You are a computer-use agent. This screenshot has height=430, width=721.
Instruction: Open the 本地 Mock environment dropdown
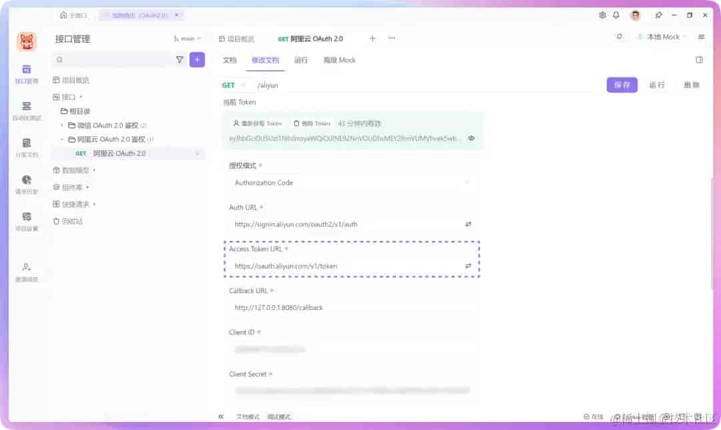pyautogui.click(x=662, y=37)
